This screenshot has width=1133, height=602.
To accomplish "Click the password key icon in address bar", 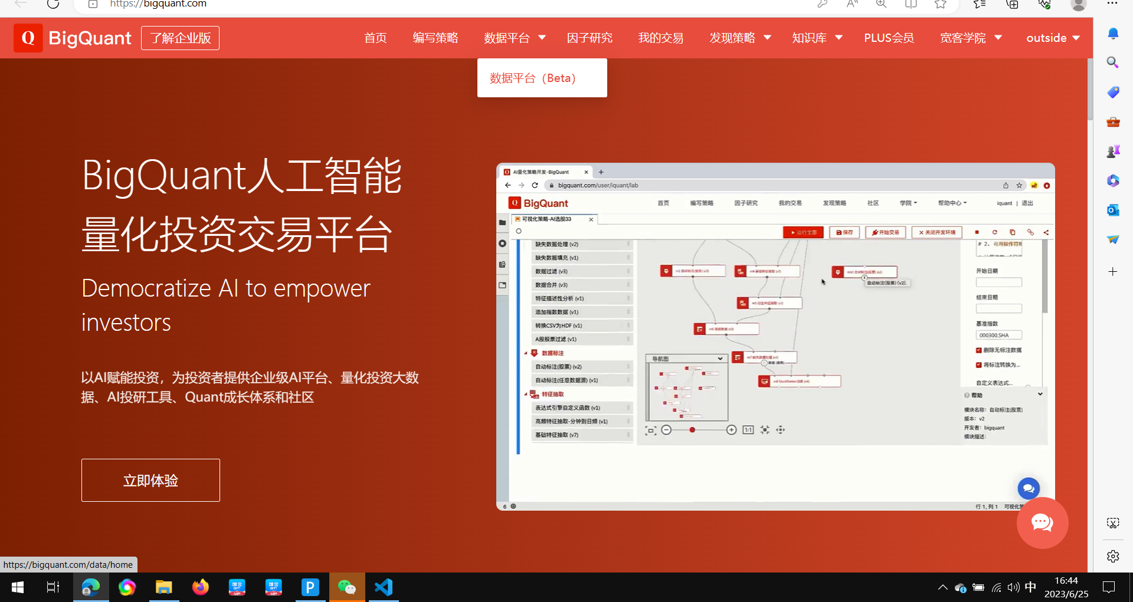I will coord(822,4).
